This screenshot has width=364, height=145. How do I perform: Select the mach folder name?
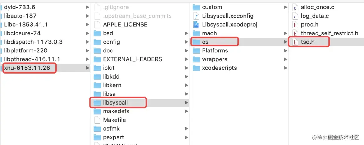[209, 33]
